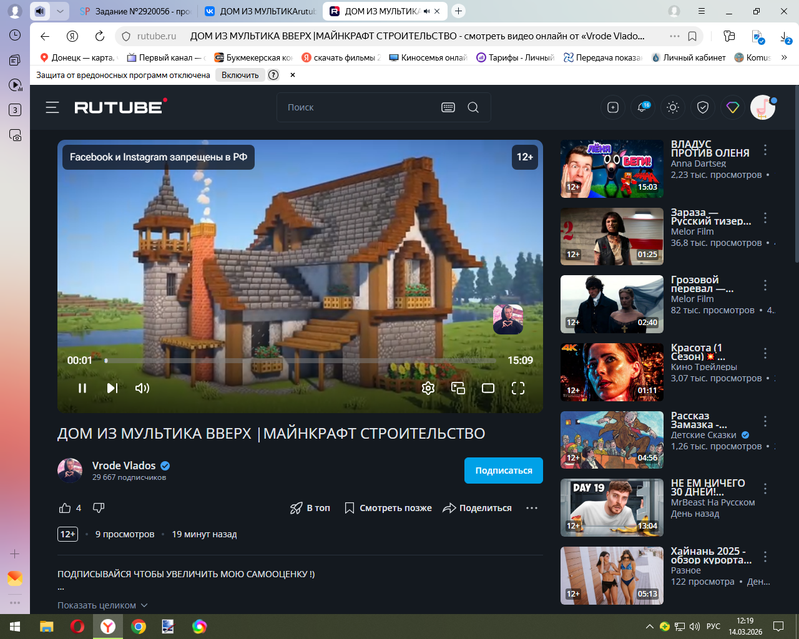This screenshot has height=639, width=799.
Task: Click the Поделиться share button
Action: 477,508
